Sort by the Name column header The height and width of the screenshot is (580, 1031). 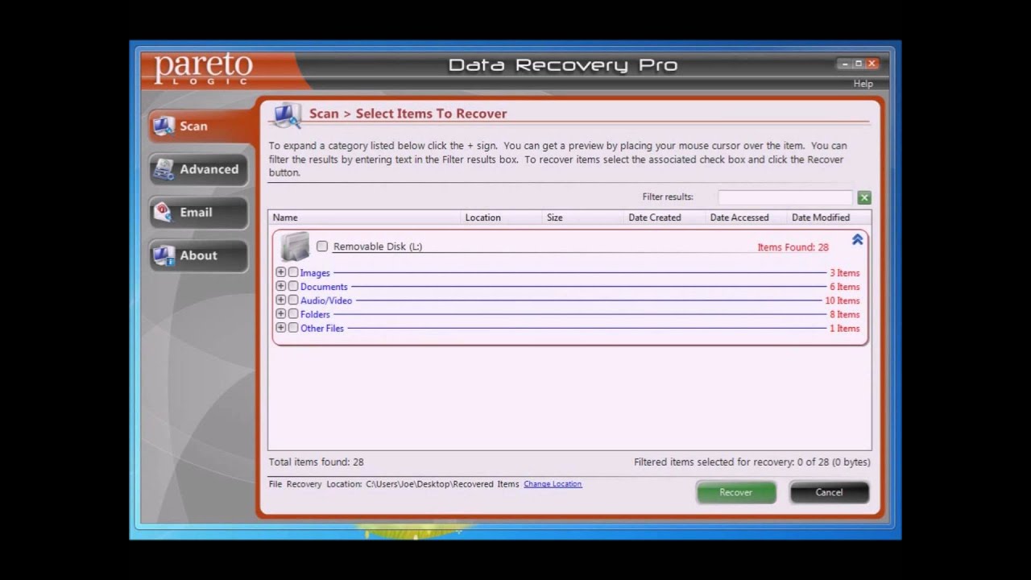pyautogui.click(x=365, y=217)
